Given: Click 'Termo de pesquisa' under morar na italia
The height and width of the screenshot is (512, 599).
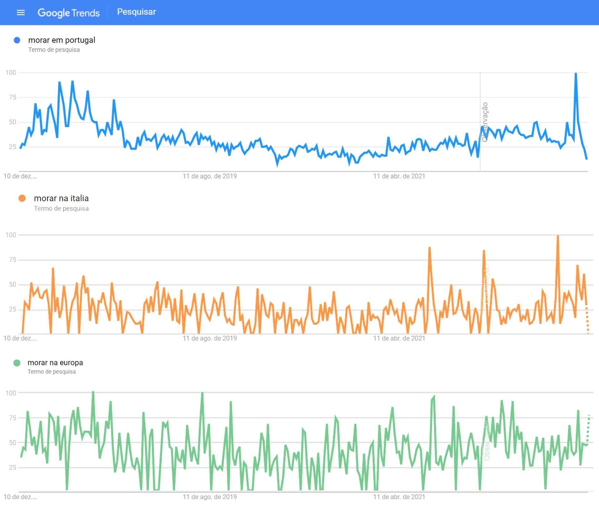Looking at the screenshot, I should coord(61,208).
